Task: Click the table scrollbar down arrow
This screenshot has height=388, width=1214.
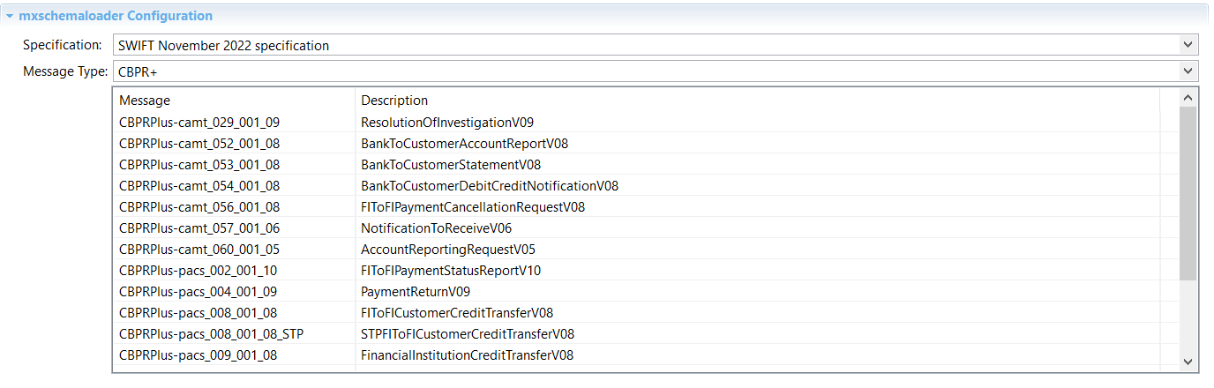Action: pyautogui.click(x=1188, y=361)
